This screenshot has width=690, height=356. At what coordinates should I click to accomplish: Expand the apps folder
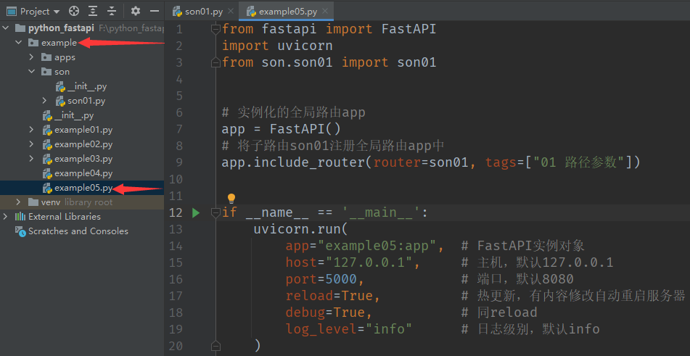pos(31,57)
